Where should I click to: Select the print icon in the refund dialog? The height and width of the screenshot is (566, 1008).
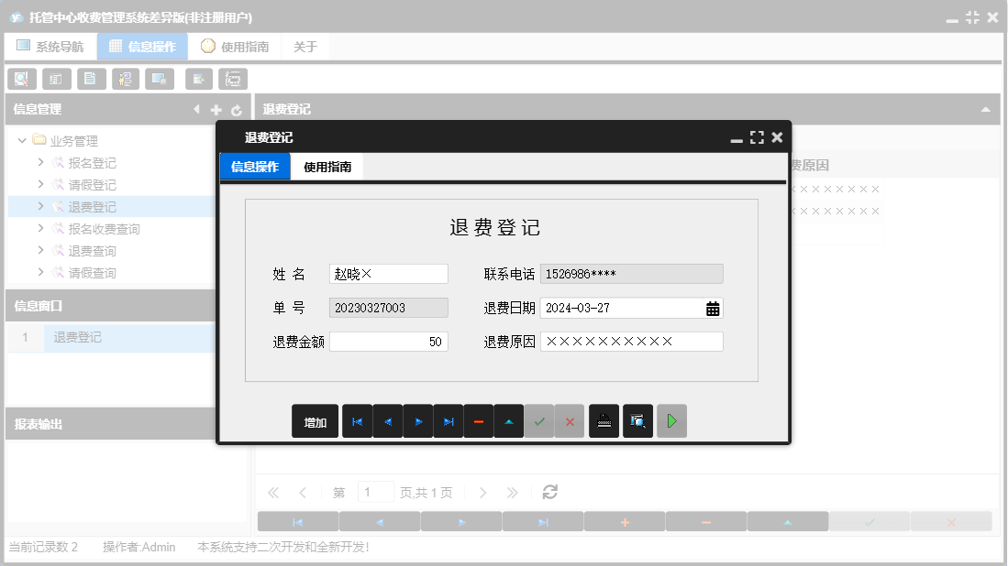click(604, 420)
